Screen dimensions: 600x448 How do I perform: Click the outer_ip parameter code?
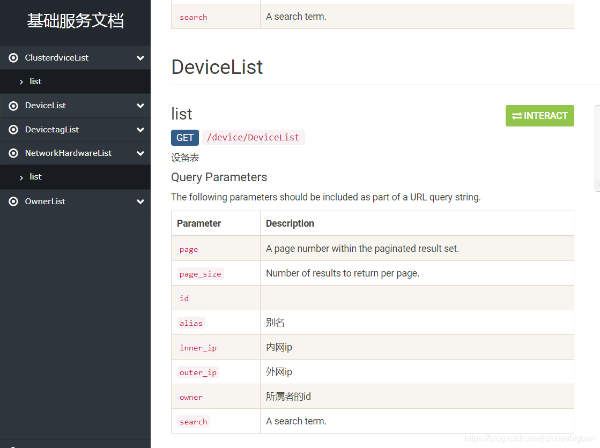(x=198, y=372)
